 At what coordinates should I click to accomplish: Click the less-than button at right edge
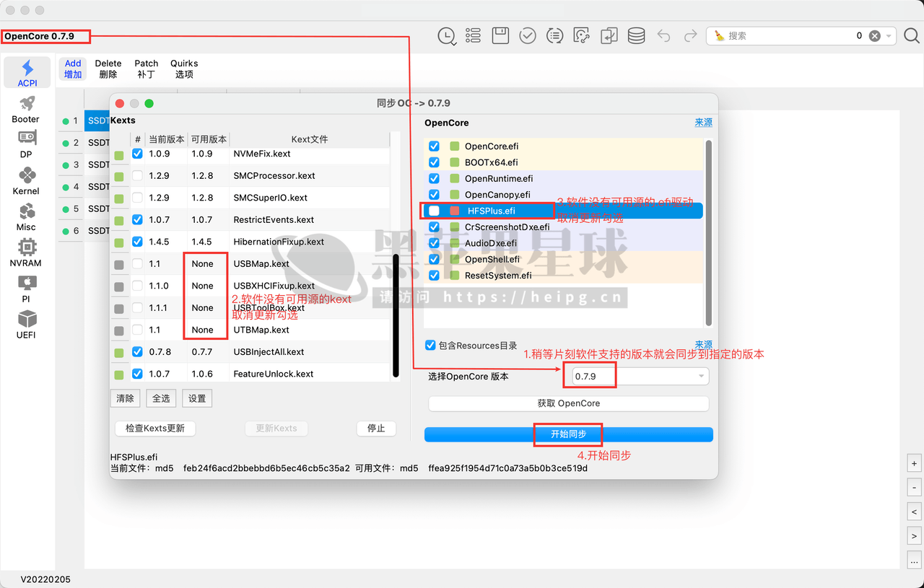tap(915, 512)
